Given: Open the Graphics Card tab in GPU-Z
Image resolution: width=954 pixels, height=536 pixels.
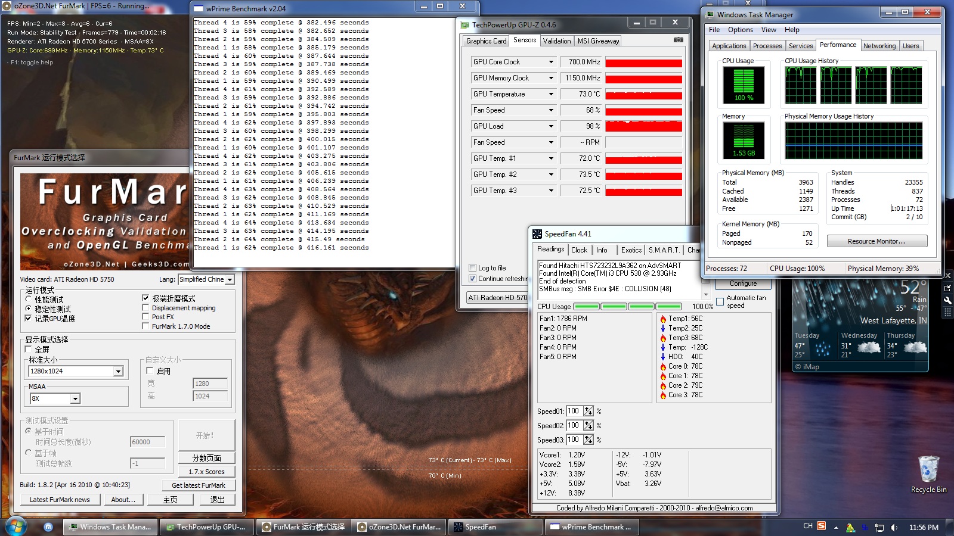Looking at the screenshot, I should pos(486,41).
